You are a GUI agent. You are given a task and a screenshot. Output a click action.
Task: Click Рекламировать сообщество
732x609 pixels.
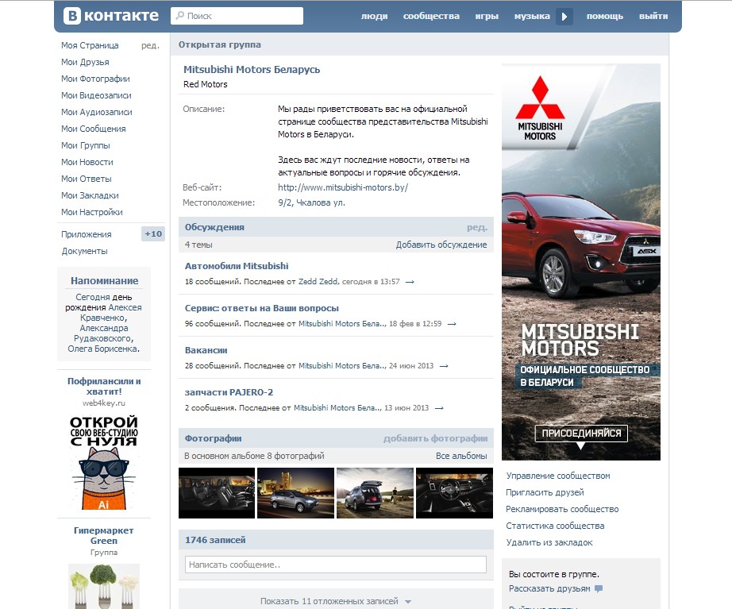pyautogui.click(x=562, y=510)
